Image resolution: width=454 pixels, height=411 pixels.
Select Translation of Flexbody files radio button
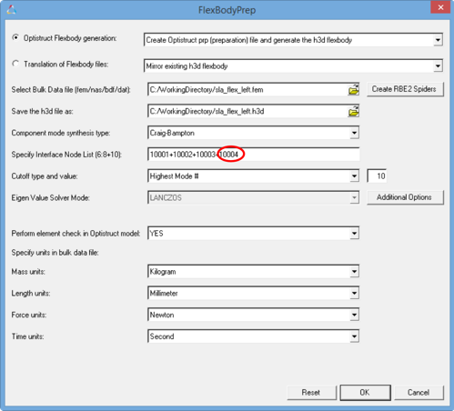coord(15,64)
